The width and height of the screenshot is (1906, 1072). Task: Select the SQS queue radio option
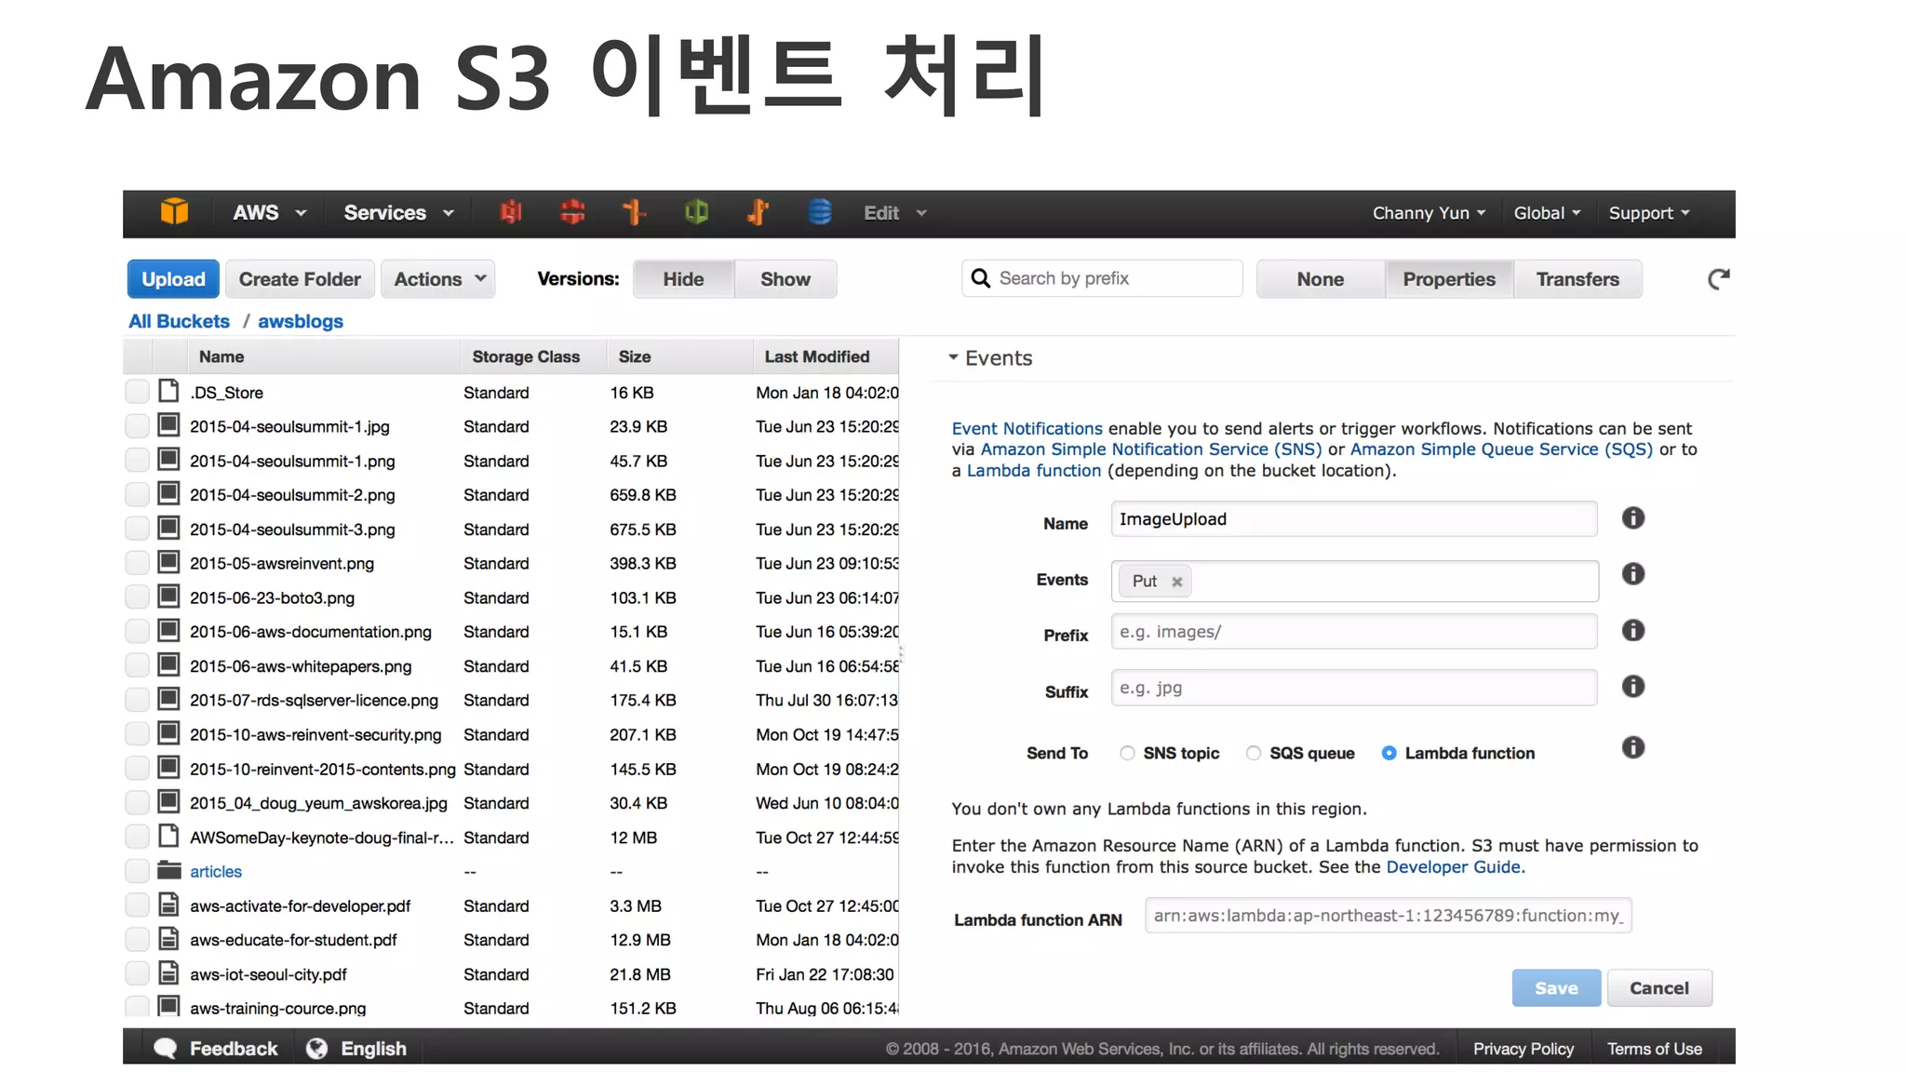(1254, 753)
